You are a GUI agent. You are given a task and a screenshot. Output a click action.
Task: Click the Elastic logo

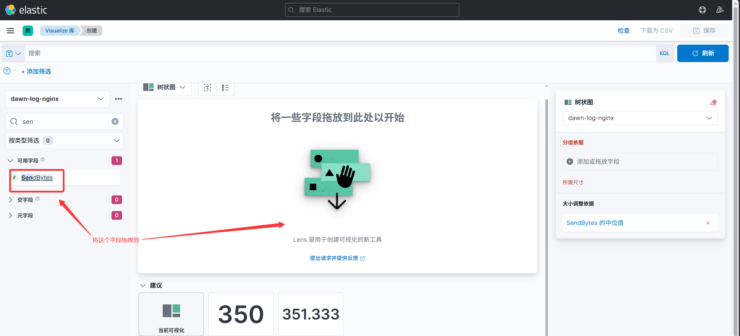pyautogui.click(x=26, y=10)
